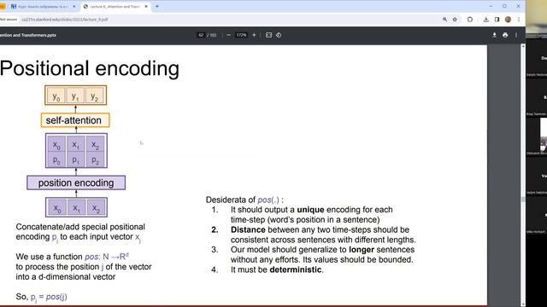The image size is (547, 307).
Task: Click the 172% zoom level field
Action: coord(241,35)
